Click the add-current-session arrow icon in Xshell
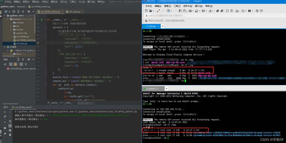 [146, 21]
